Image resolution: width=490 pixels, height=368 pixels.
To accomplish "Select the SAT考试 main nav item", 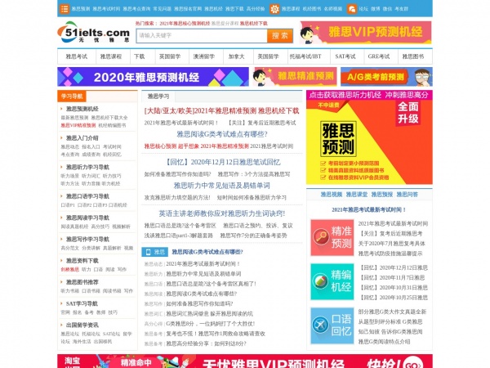I will [345, 56].
